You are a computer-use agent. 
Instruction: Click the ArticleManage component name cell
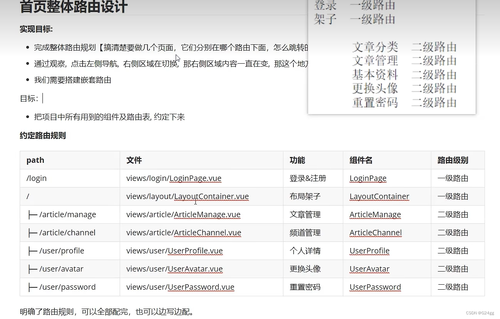pos(387,214)
